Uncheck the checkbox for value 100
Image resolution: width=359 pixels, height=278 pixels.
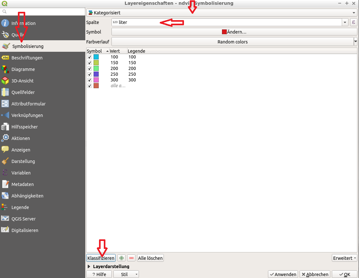click(x=90, y=57)
